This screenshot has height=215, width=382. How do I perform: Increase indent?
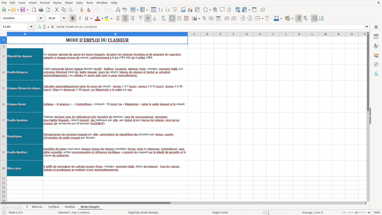click(243, 18)
